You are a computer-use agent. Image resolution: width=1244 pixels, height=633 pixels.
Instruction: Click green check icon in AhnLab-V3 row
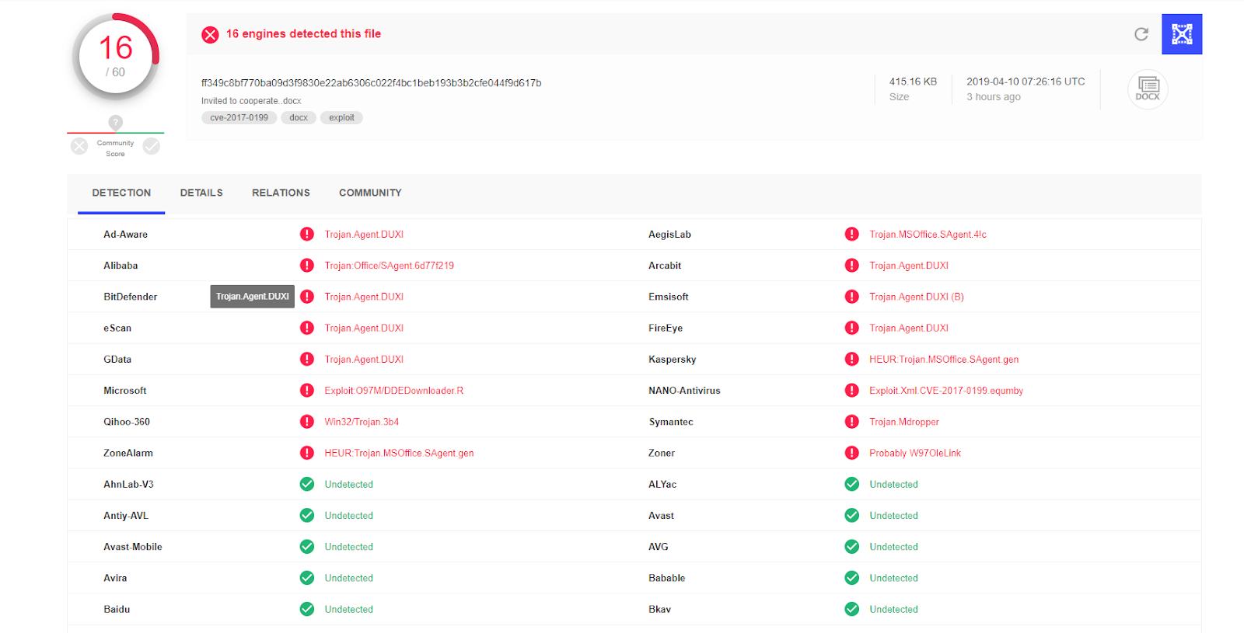tap(307, 484)
